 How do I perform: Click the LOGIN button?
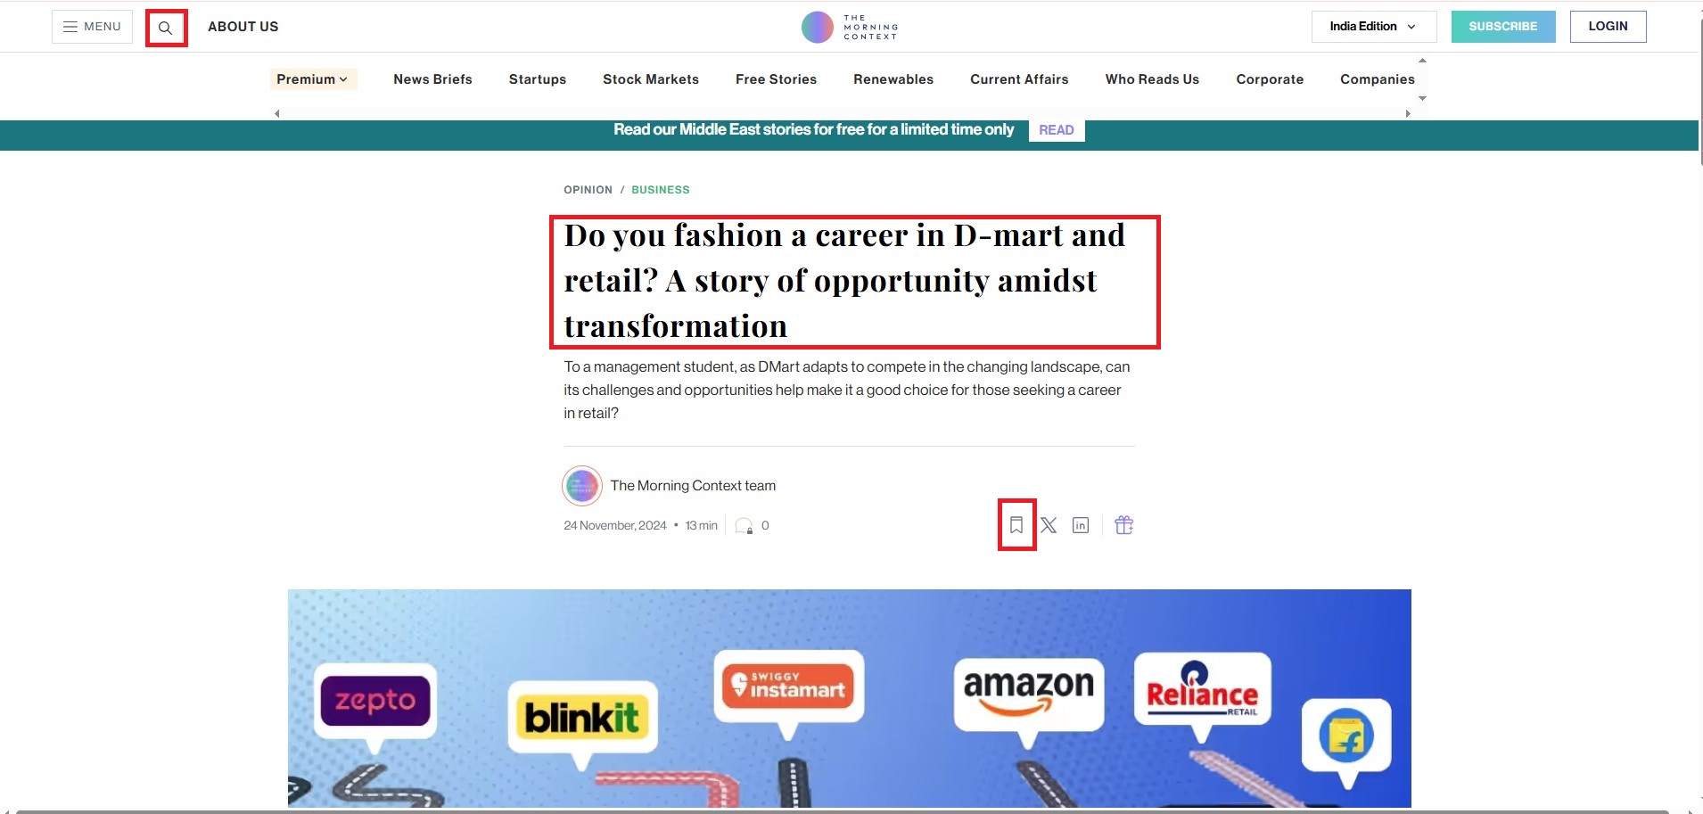[1608, 27]
